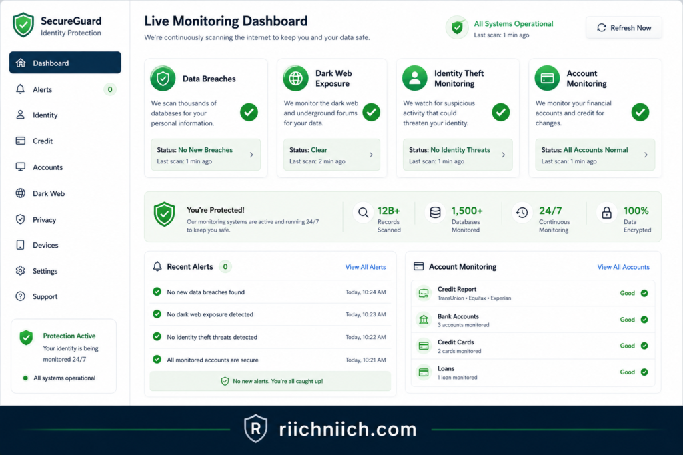This screenshot has height=455, width=683.
Task: Go to Identity section
Action: pyautogui.click(x=65, y=115)
